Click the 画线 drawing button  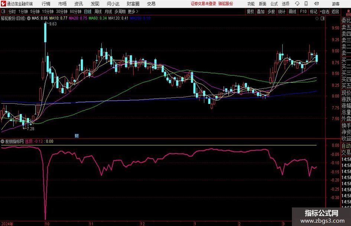coord(292,12)
